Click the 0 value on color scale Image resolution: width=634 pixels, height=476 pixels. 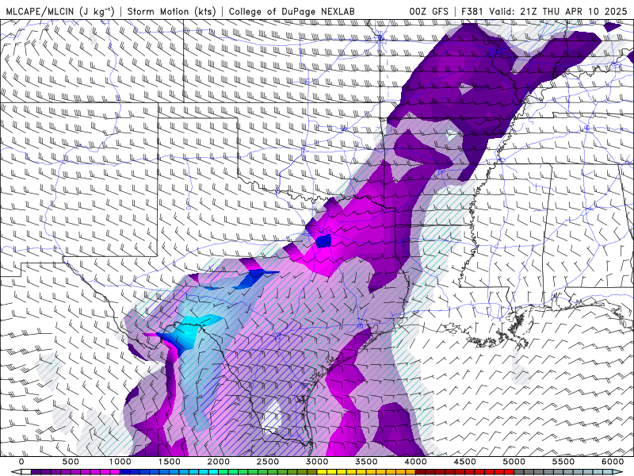click(21, 462)
